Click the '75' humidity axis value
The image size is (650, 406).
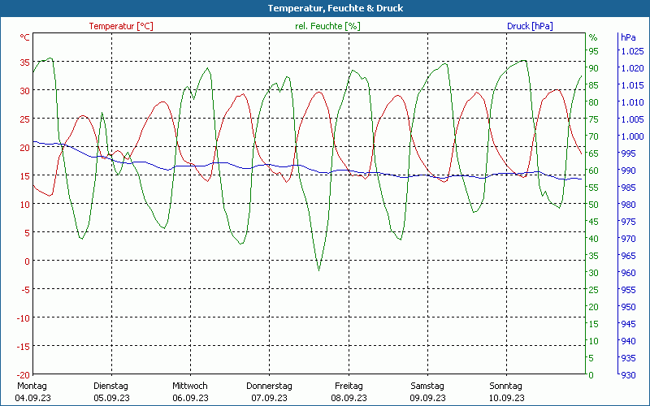pos(594,119)
